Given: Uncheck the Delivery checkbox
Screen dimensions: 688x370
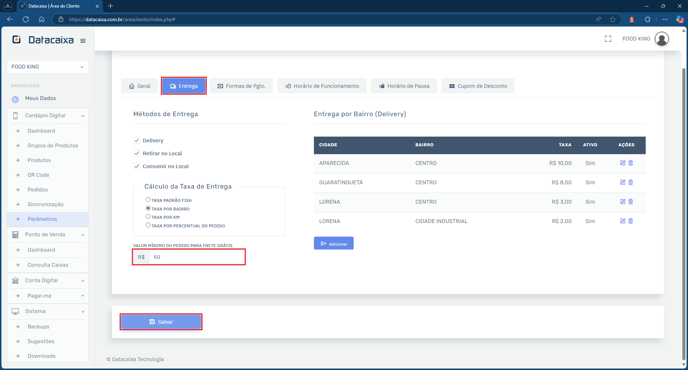Looking at the screenshot, I should pos(137,141).
